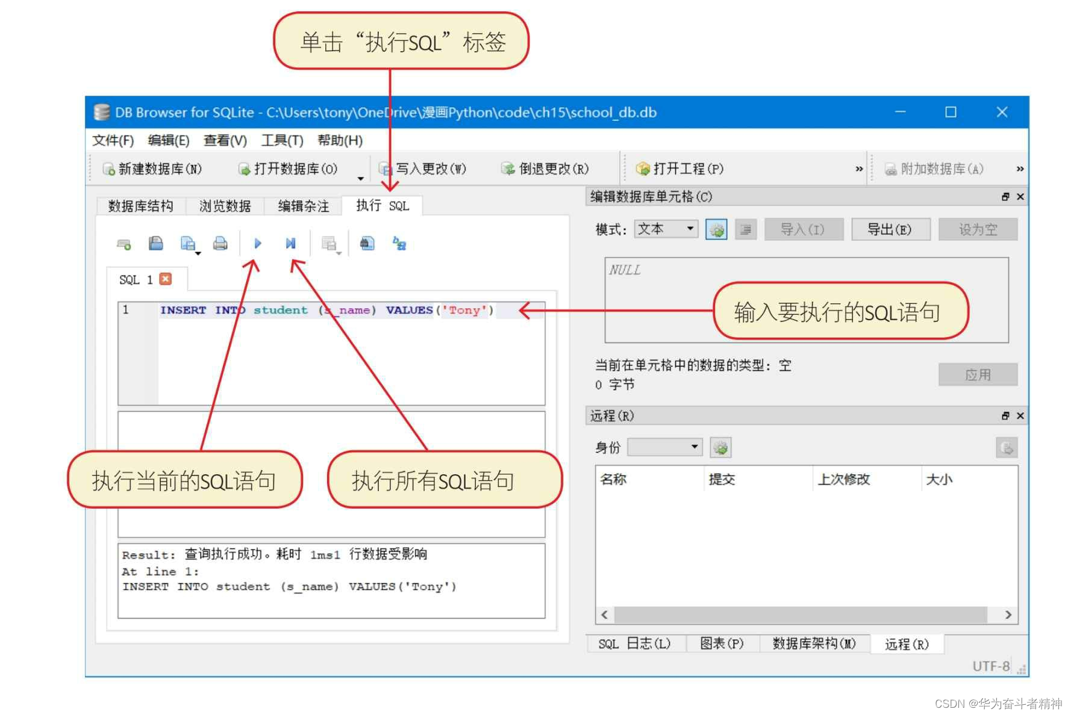Image resolution: width=1071 pixels, height=715 pixels.
Task: Click the horizontal scrollbar right arrow in 远程 list
Action: tap(1008, 614)
